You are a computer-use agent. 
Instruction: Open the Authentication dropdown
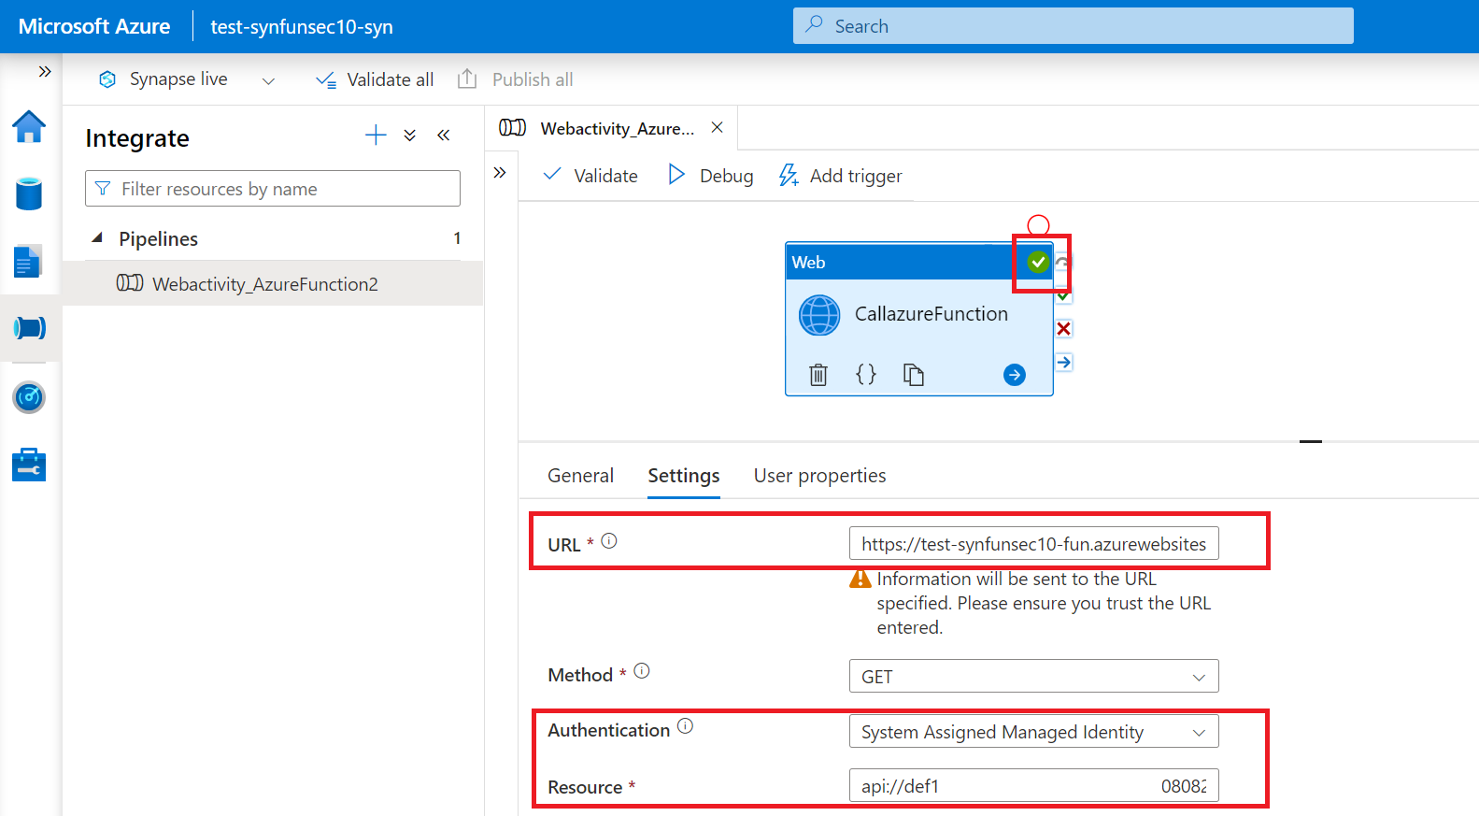(1033, 732)
